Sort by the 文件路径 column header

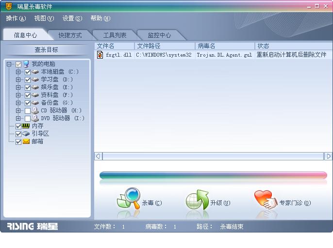pyautogui.click(x=165, y=46)
